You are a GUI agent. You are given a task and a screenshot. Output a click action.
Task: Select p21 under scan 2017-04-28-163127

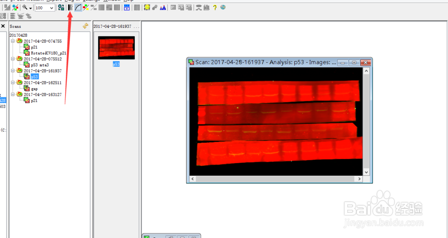click(x=34, y=100)
